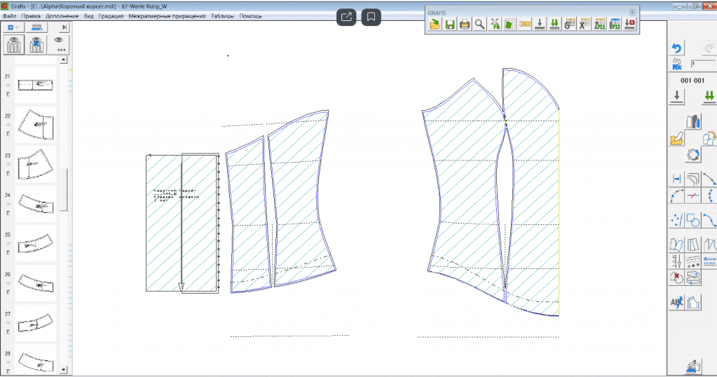Select piece 23 thumbnail

(35, 163)
